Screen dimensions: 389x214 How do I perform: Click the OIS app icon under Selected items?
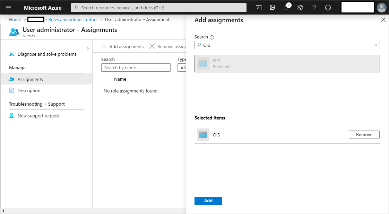[x=203, y=135]
